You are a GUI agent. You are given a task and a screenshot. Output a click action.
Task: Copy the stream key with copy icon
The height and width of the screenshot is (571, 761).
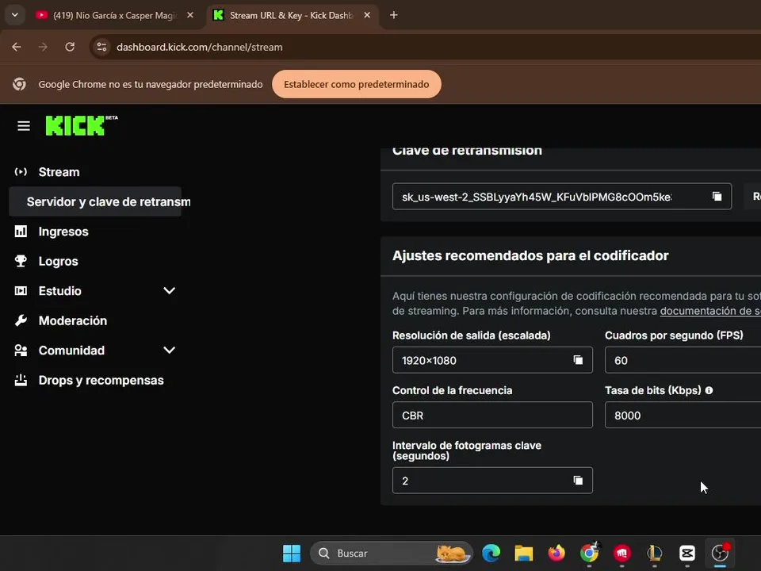point(717,196)
